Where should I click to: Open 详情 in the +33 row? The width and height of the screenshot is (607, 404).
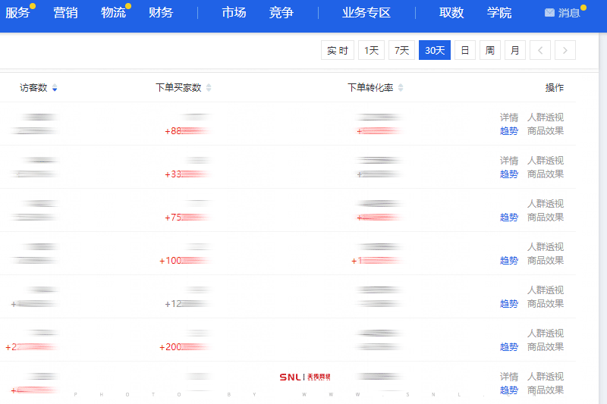click(508, 161)
